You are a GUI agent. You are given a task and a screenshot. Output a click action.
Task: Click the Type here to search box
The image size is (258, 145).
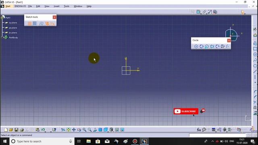coord(42,141)
